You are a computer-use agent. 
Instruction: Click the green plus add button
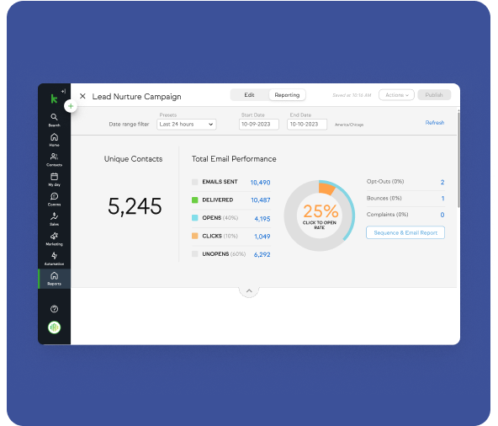click(x=71, y=106)
